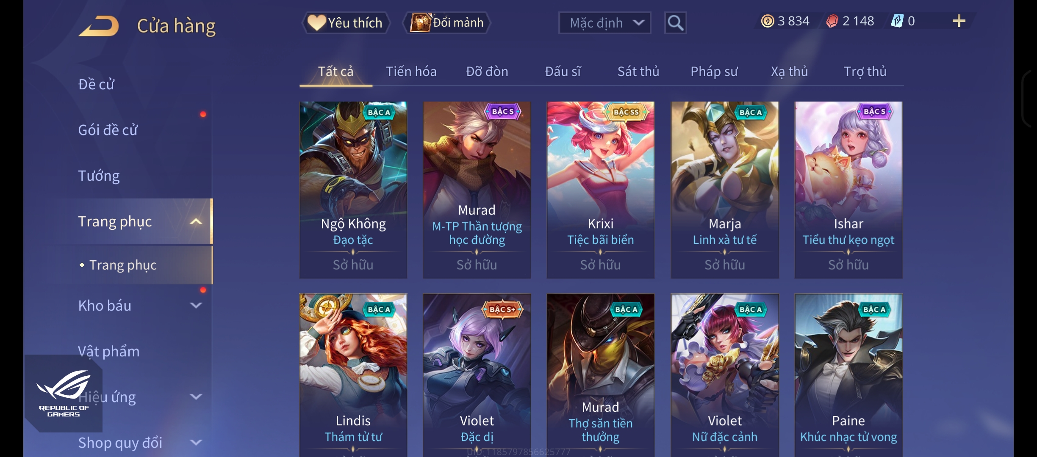The image size is (1037, 457).
Task: Select Violet Đặc dị skin card
Action: point(477,375)
